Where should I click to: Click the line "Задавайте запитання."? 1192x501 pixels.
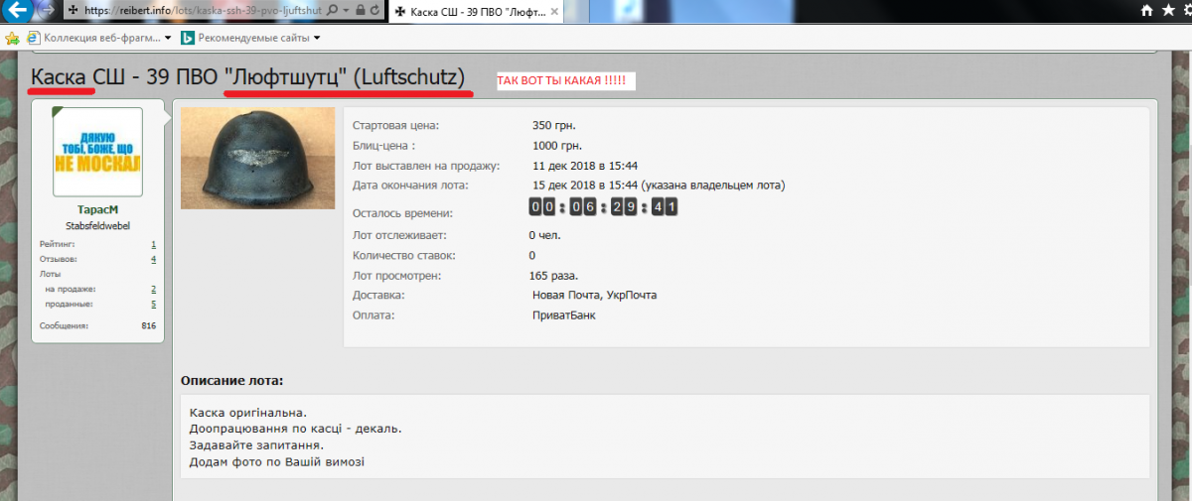pyautogui.click(x=256, y=444)
